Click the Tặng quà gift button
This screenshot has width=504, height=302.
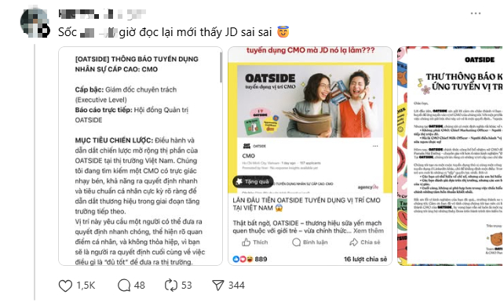pos(253,181)
